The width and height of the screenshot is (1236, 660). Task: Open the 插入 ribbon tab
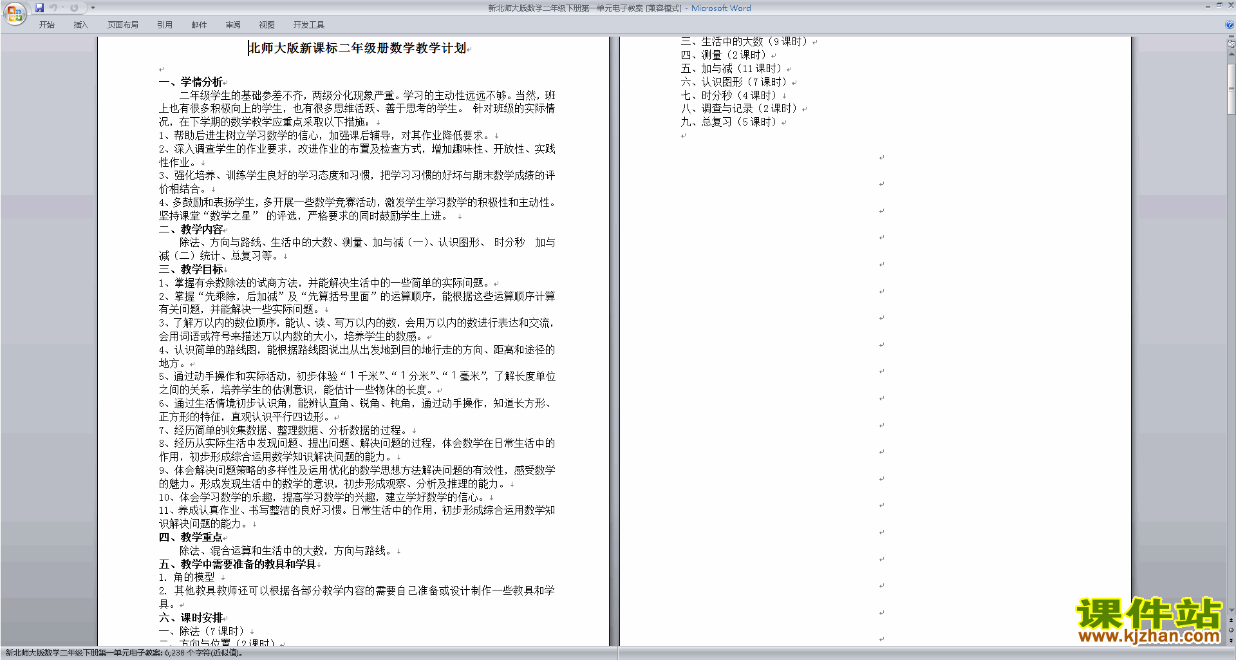click(80, 25)
